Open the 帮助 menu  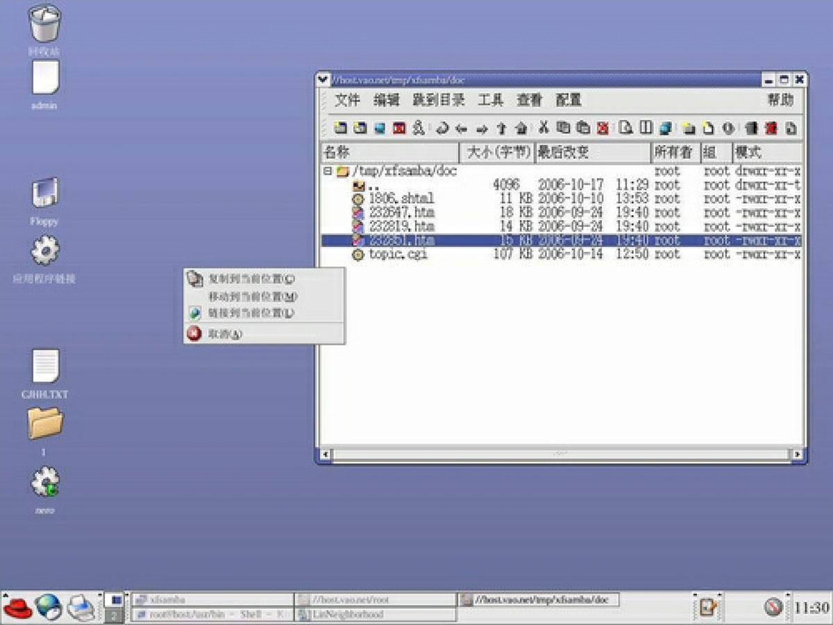pyautogui.click(x=780, y=101)
